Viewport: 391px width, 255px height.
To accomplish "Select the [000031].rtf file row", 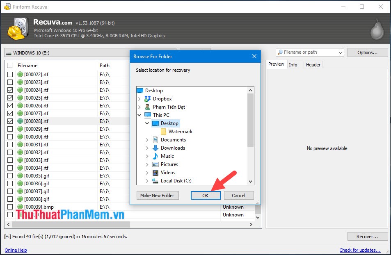I will [x=67, y=145].
